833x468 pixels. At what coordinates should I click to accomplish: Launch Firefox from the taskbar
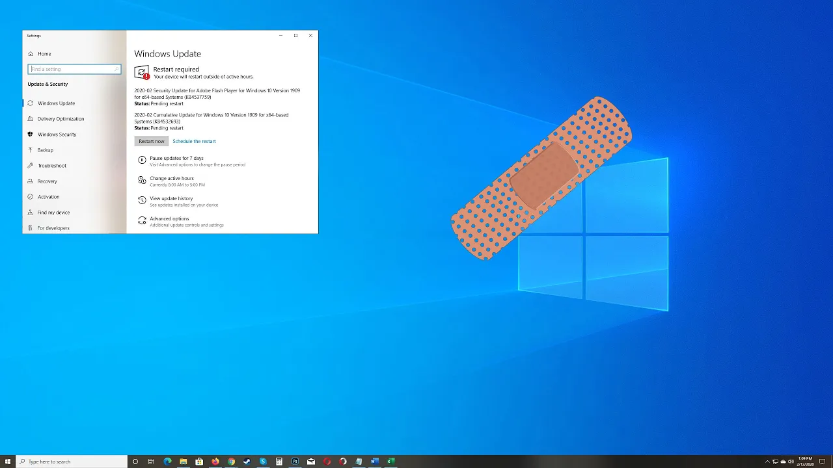215,461
